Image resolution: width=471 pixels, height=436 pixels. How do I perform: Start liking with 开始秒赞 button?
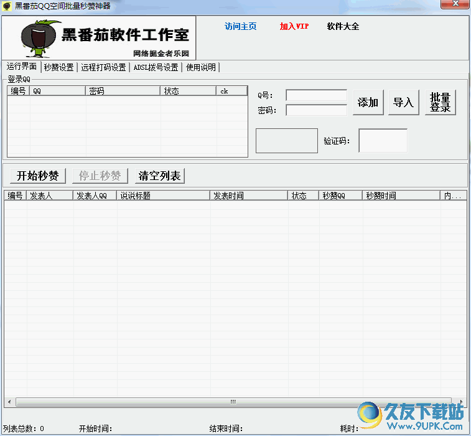click(x=38, y=176)
